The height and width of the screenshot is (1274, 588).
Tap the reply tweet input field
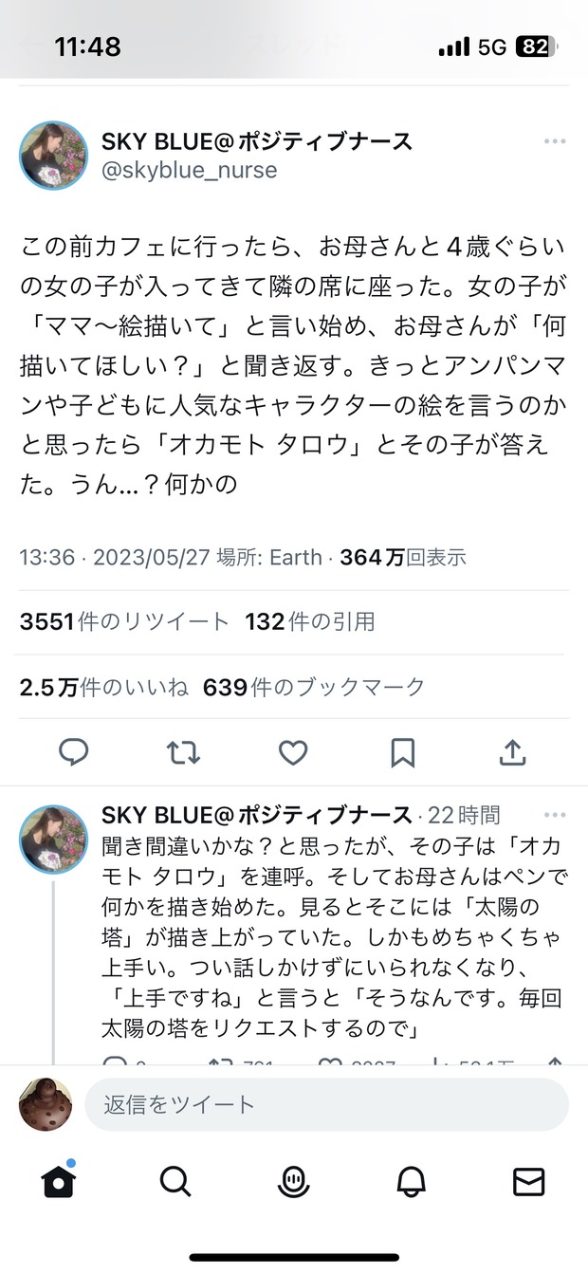[x=326, y=1104]
